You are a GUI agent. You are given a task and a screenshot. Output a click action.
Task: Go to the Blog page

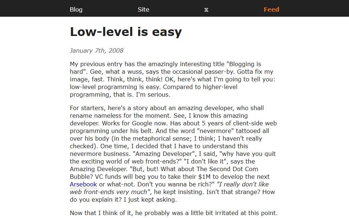(x=76, y=9)
